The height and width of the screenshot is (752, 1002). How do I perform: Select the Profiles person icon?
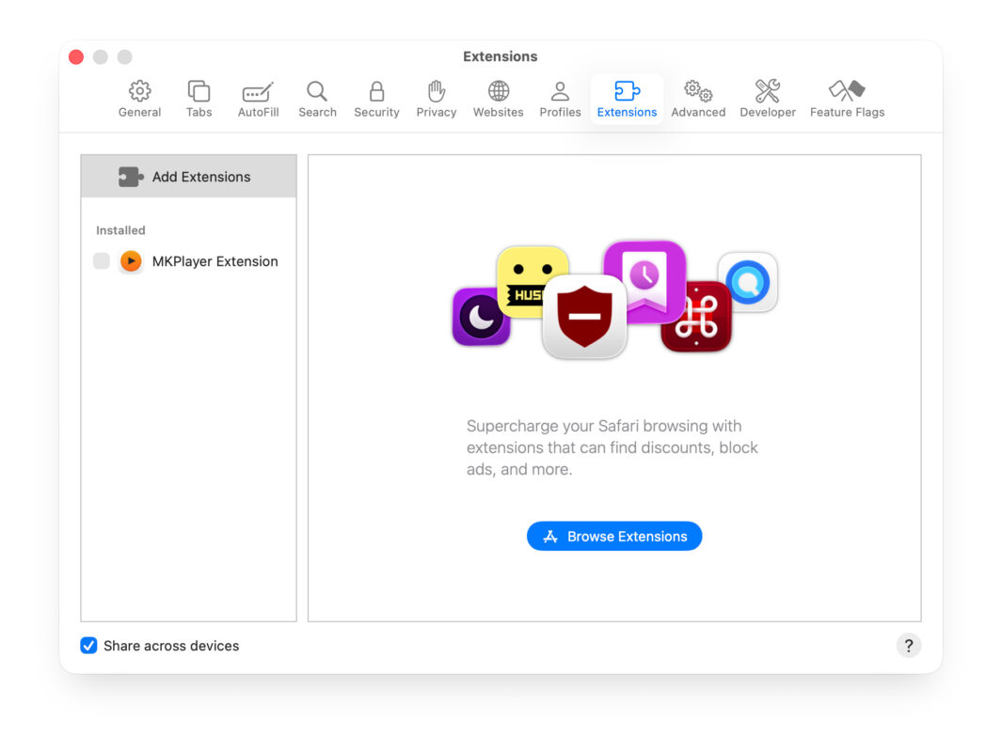click(x=560, y=98)
